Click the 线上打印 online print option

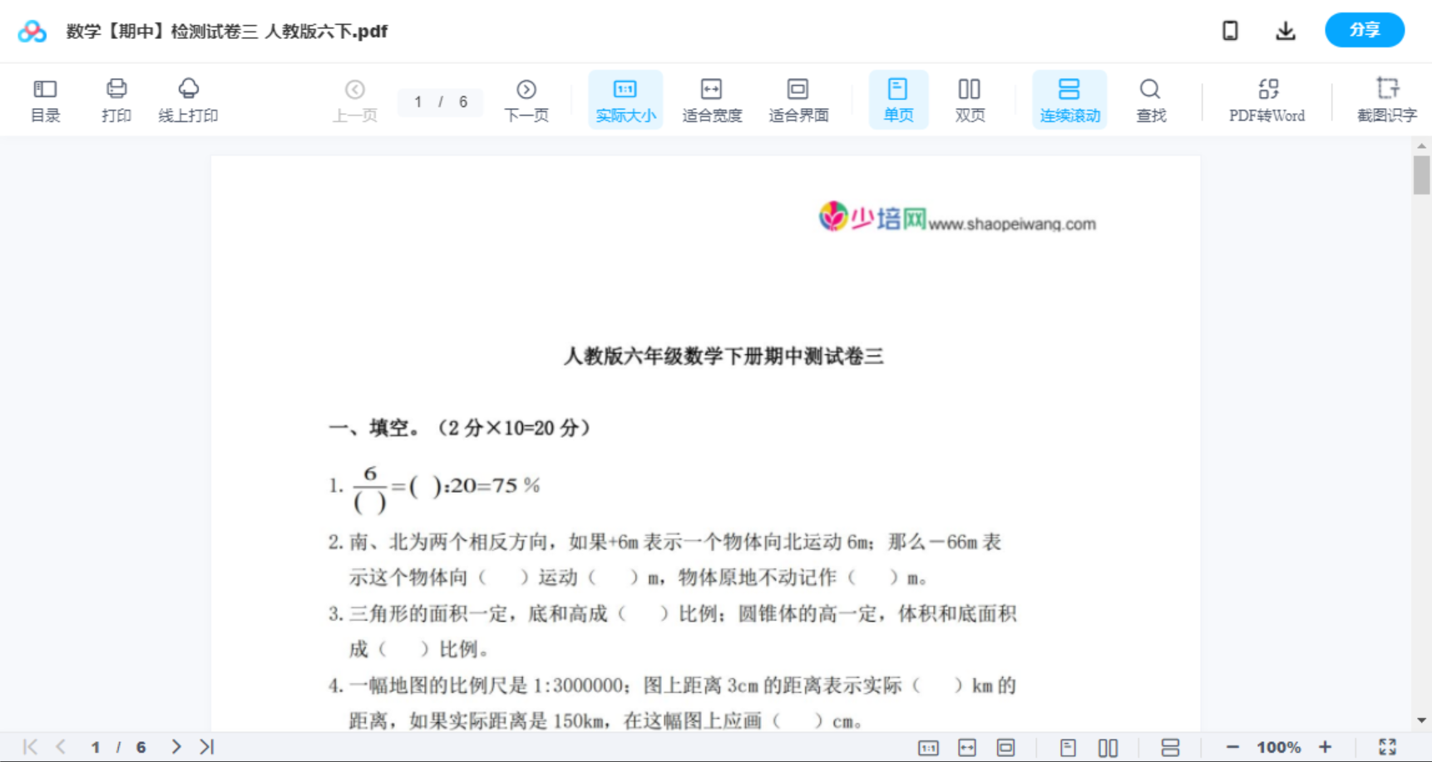tap(189, 99)
